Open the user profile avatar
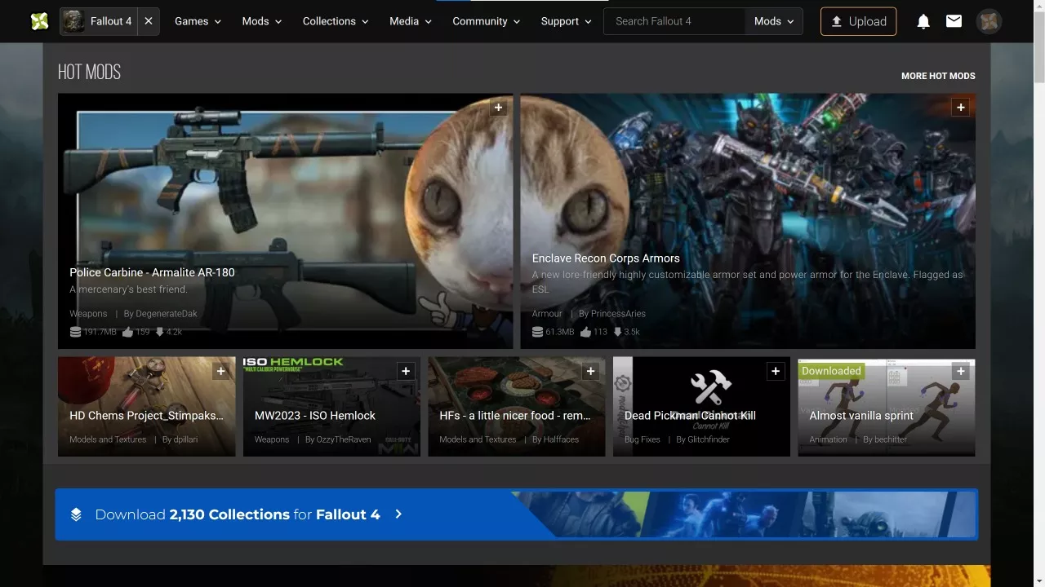Viewport: 1045px width, 587px height. tap(989, 21)
